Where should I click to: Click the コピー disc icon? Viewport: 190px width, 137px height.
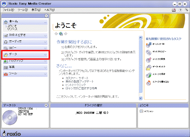pyautogui.click(x=6, y=48)
